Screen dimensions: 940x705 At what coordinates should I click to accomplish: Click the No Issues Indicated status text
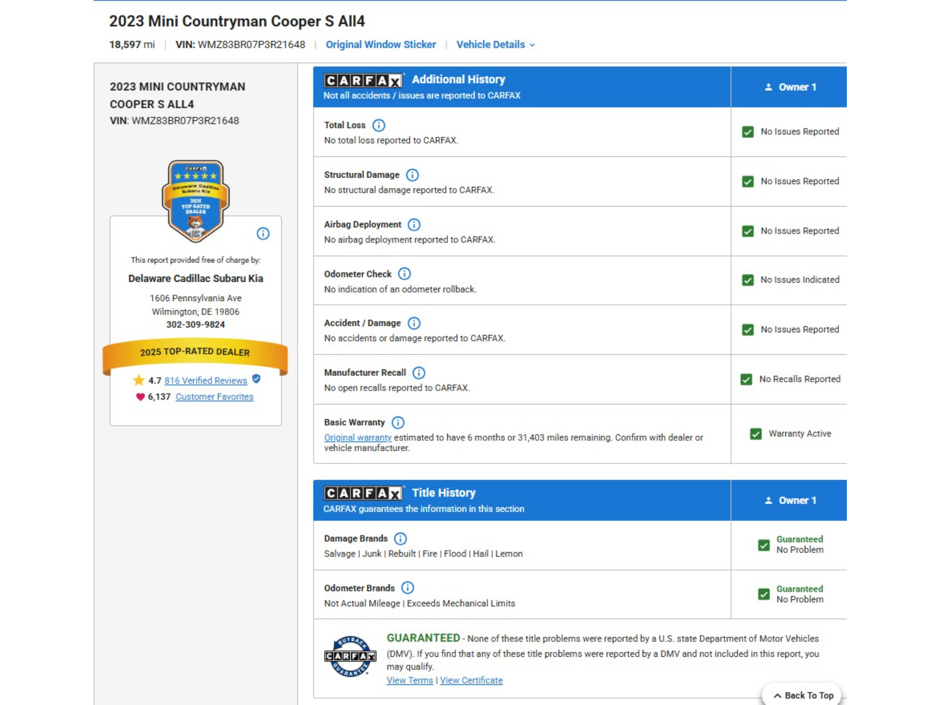click(x=800, y=280)
